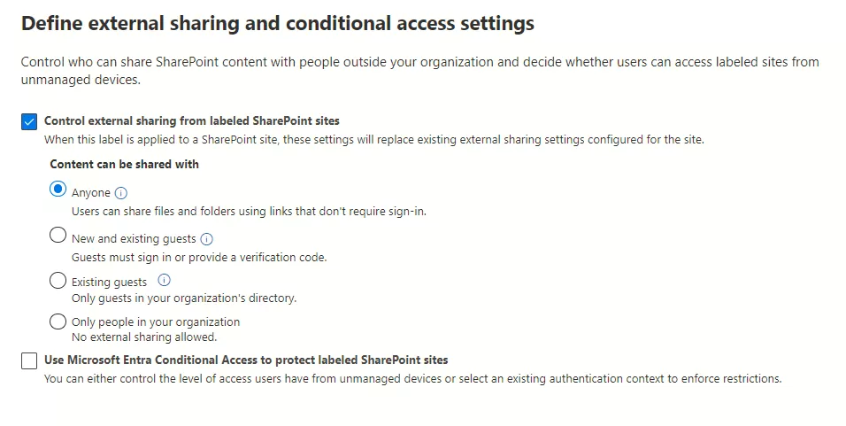Click info icon beside New and existing guests

[207, 239]
